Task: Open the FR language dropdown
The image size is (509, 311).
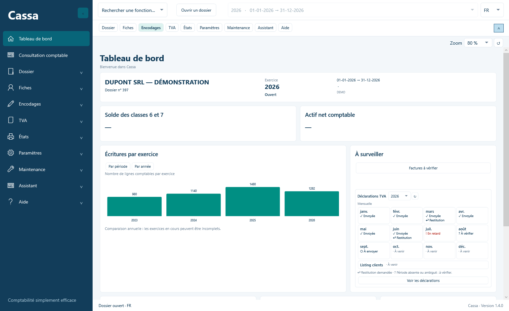Action: [x=492, y=10]
